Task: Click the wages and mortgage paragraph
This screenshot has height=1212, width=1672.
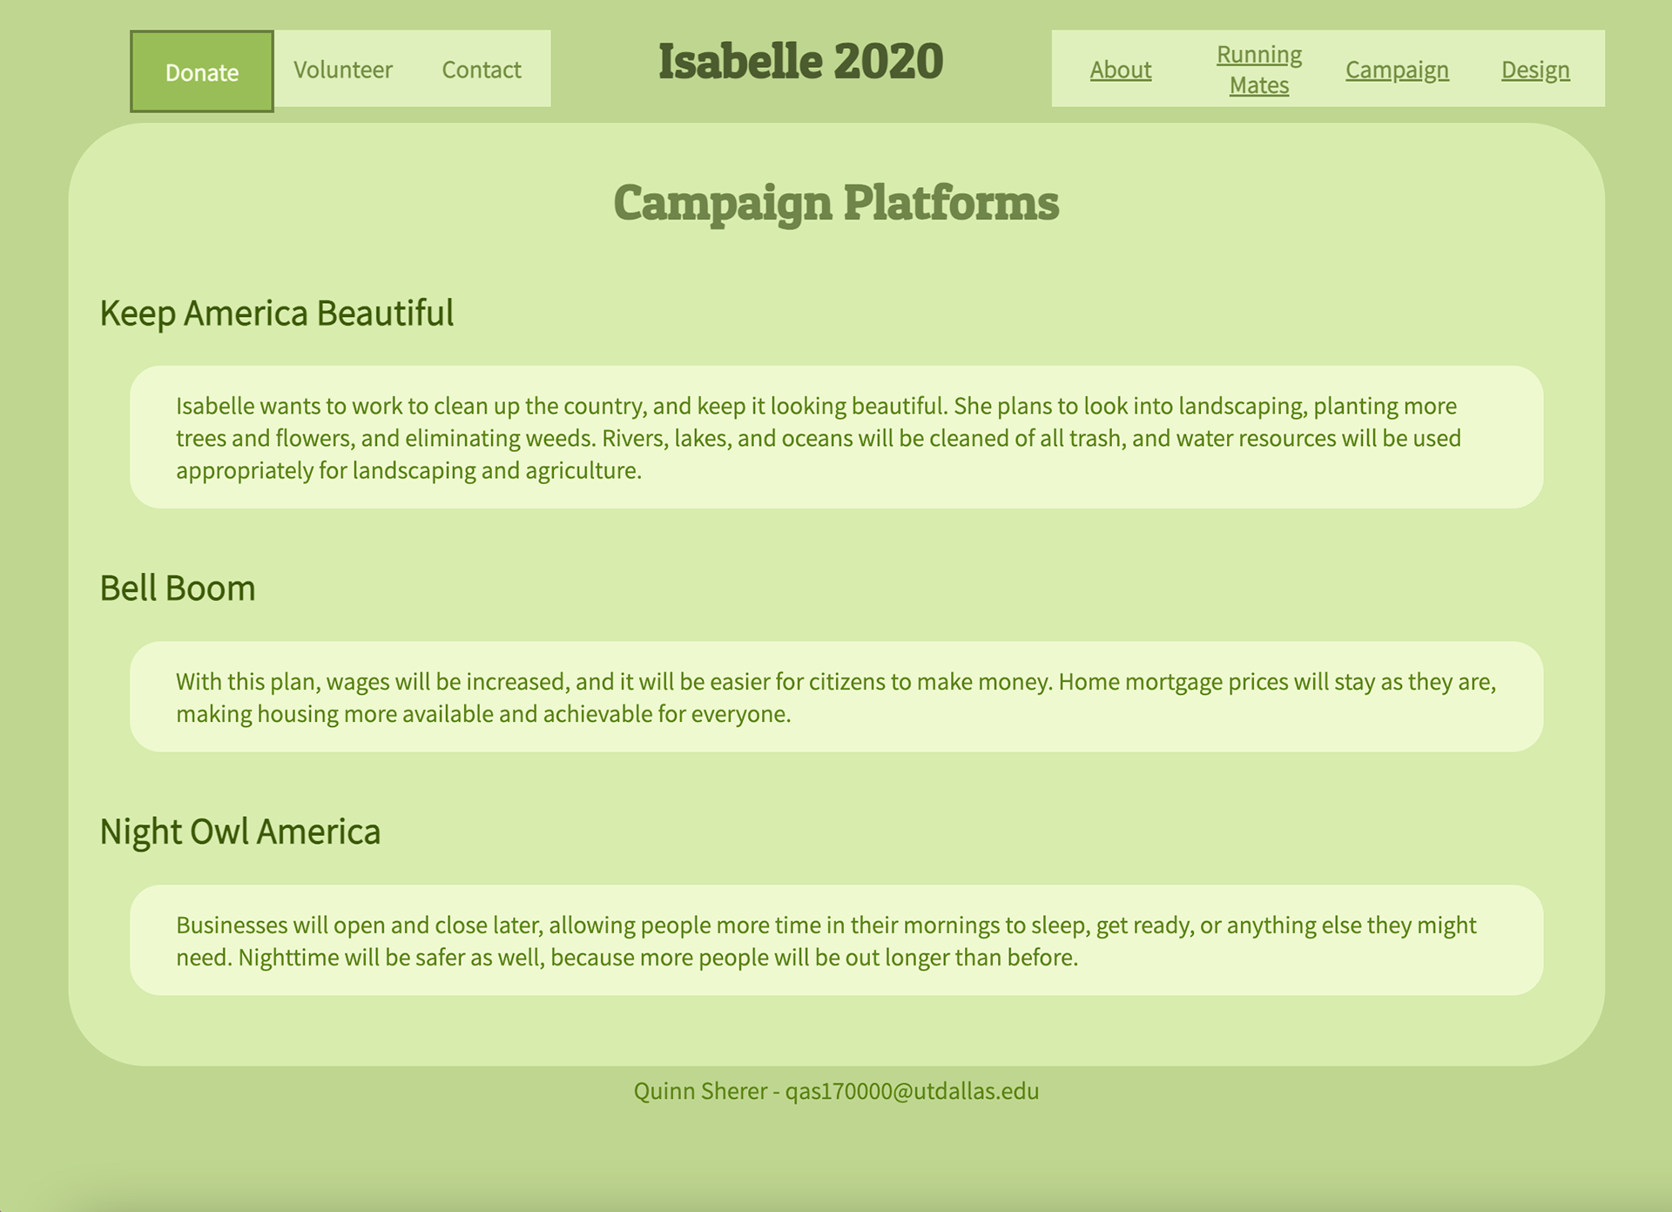Action: click(x=836, y=697)
